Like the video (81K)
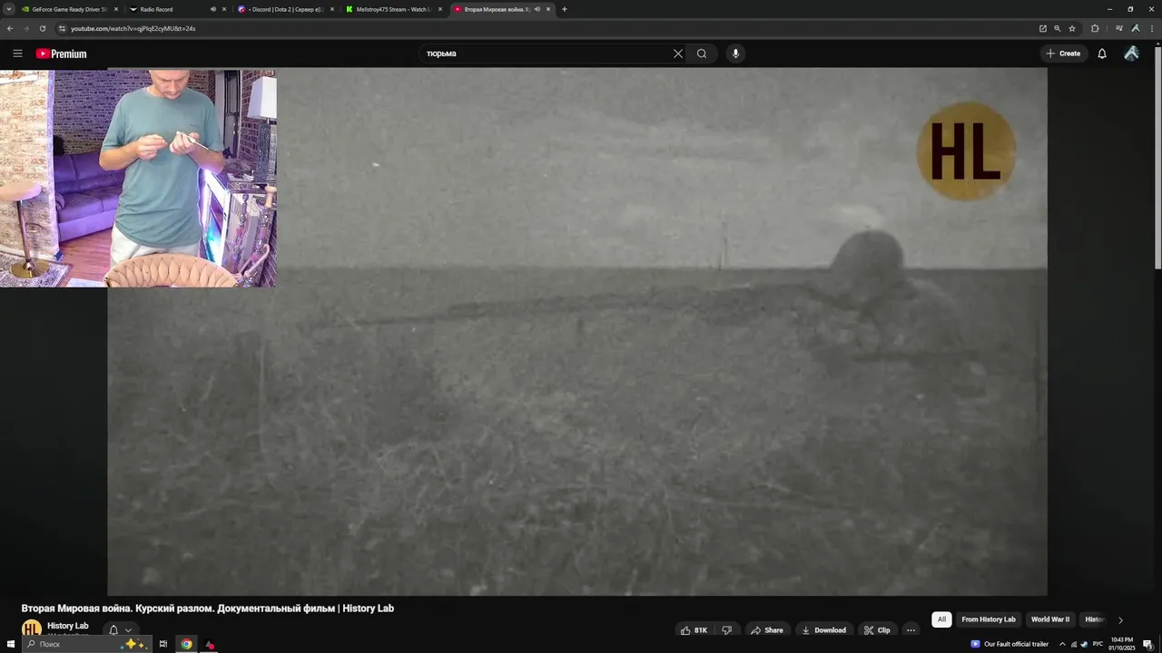Screen dimensions: 1162x653 click(x=694, y=630)
